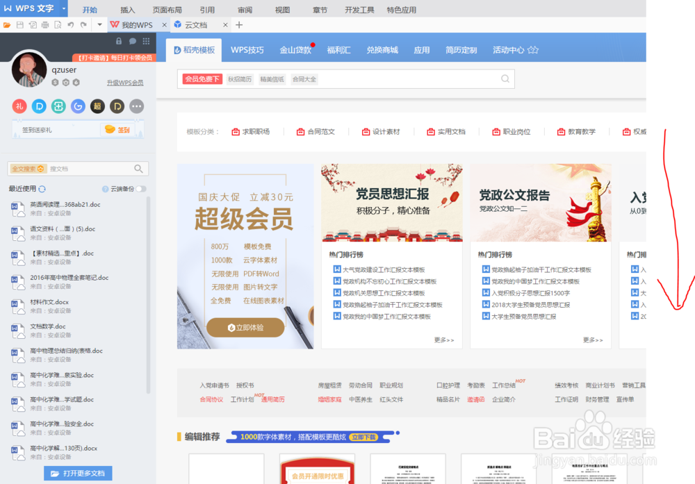The width and height of the screenshot is (695, 484).
Task: Open the 审阅 ribbon tab
Action: [x=245, y=10]
